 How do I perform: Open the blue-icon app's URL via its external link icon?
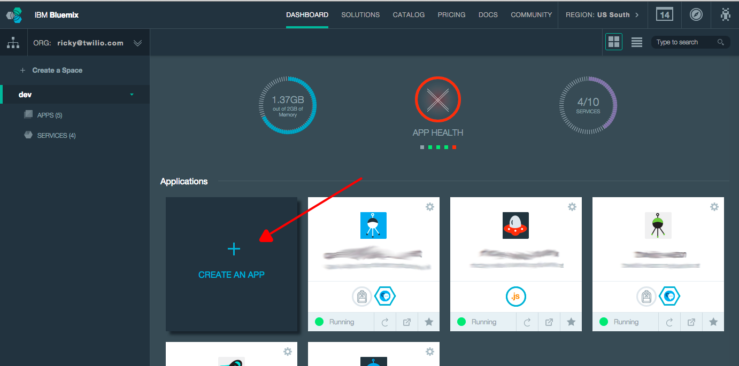tap(407, 322)
